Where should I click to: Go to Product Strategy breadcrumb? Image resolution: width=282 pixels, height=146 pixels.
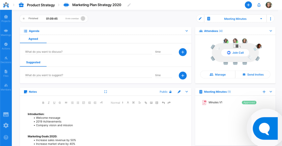pyautogui.click(x=41, y=5)
